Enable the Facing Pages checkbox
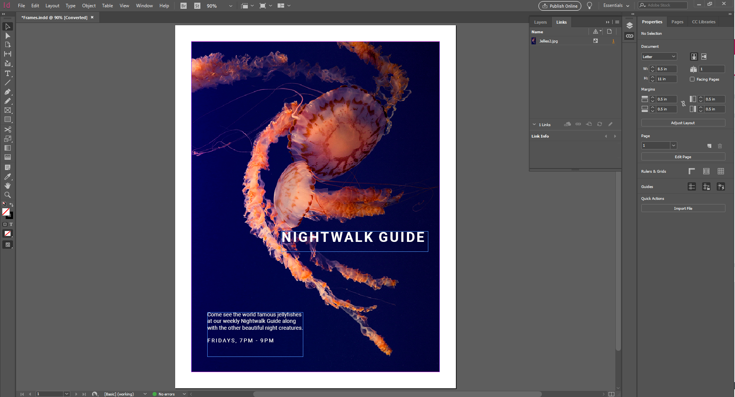Screen dimensions: 735x397 point(692,79)
